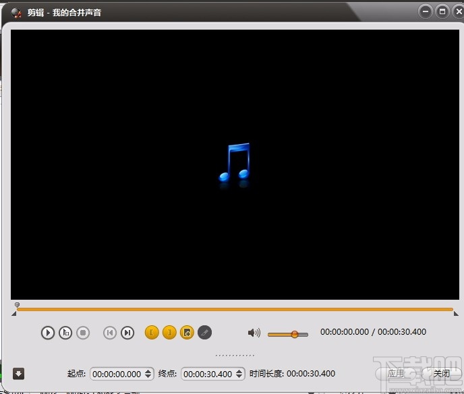Expand the panel with the down-arrow button
464x394 pixels.
(x=18, y=374)
